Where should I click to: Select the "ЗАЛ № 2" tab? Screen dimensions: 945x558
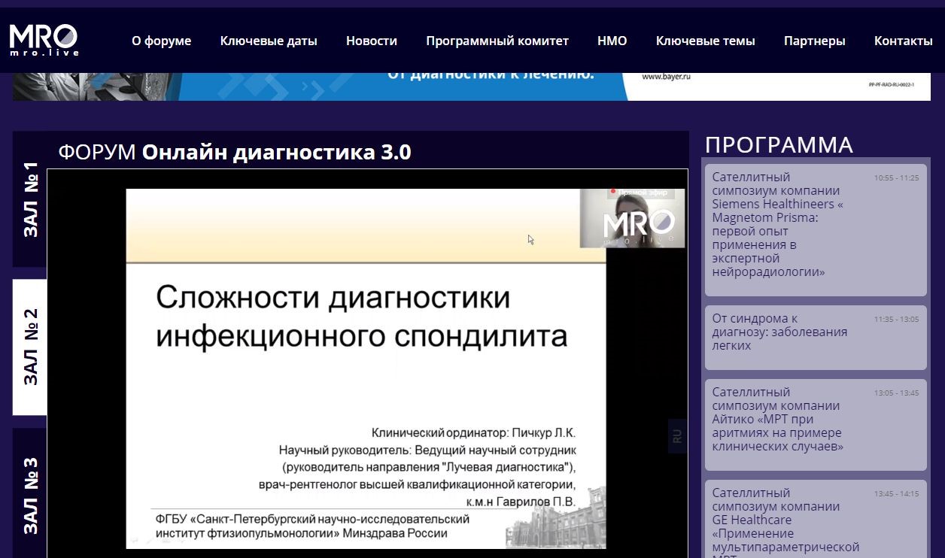coord(30,347)
